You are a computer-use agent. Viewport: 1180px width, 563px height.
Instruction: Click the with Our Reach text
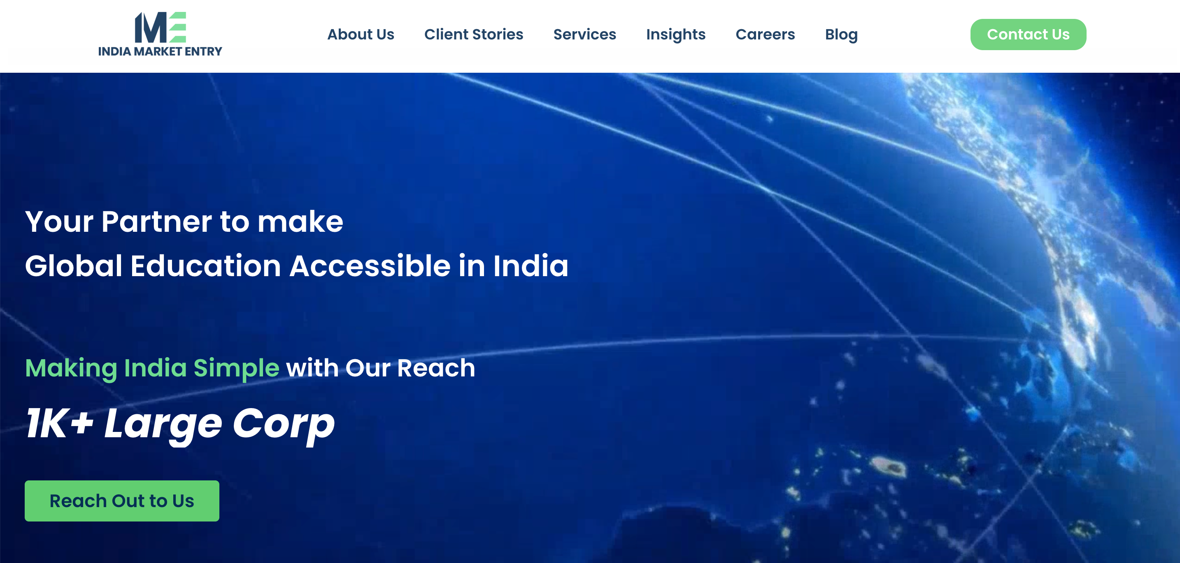click(x=381, y=368)
